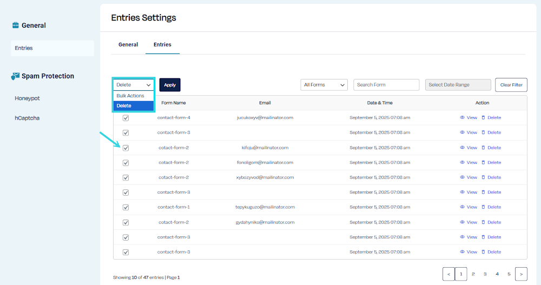
Task: Select Bulk Actions option in dropdown list
Action: click(x=130, y=96)
